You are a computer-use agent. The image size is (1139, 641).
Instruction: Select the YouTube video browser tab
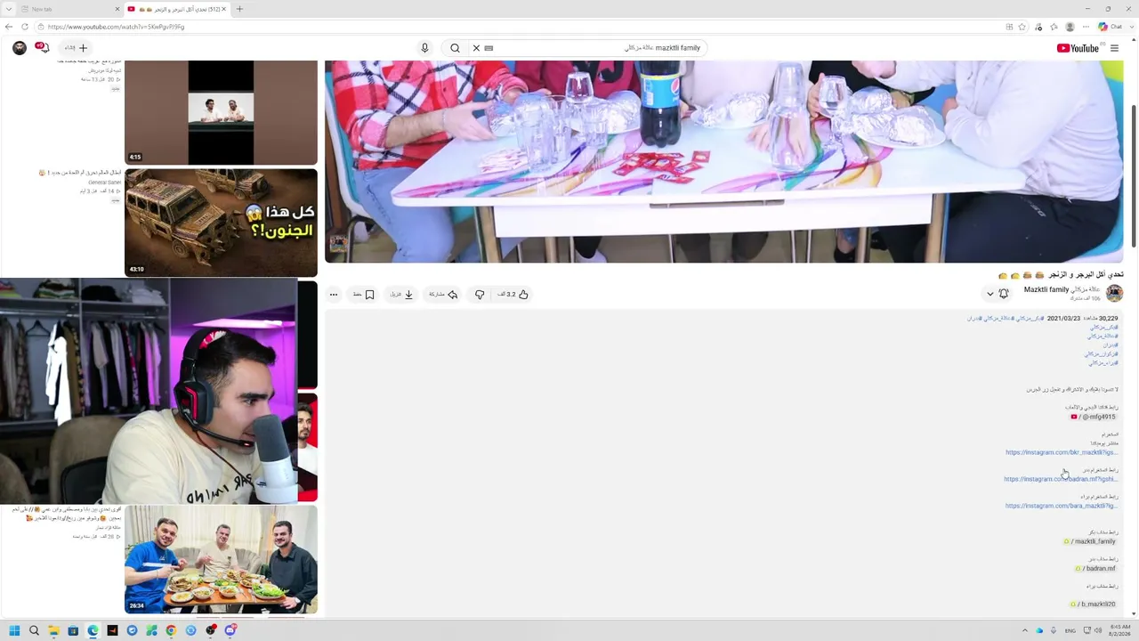click(x=176, y=9)
